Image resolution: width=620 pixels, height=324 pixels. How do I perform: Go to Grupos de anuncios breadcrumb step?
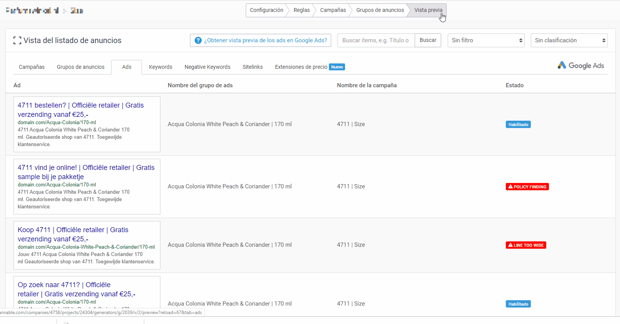[x=380, y=10]
